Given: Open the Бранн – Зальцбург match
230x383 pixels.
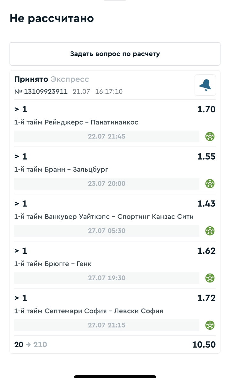Looking at the screenshot, I should tap(61, 169).
